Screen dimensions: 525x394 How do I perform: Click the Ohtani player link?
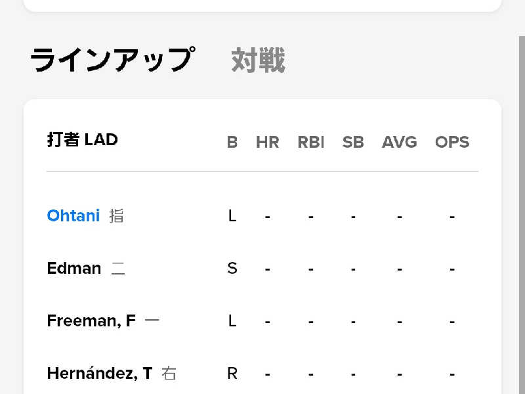coord(73,216)
